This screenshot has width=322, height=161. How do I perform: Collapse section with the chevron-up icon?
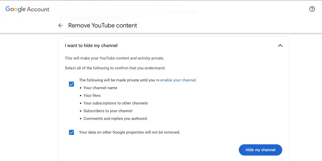click(280, 45)
